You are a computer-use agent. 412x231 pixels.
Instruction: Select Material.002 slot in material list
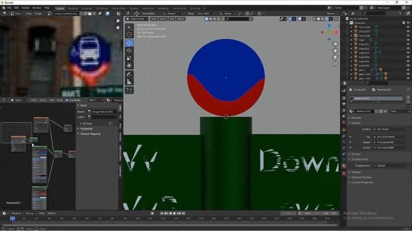[376, 98]
